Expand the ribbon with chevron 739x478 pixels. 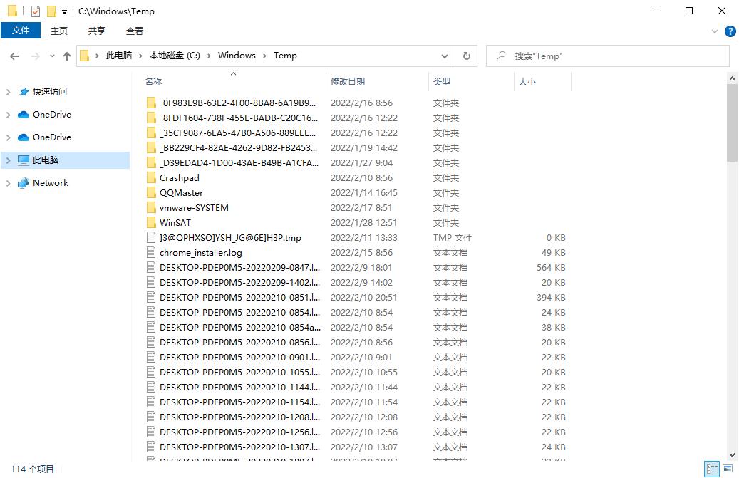coord(715,31)
